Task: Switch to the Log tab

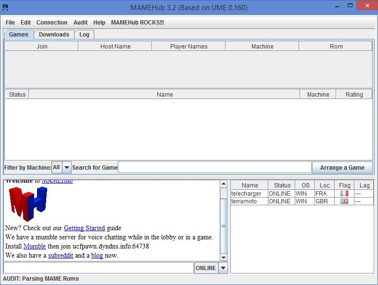Action: coord(84,35)
